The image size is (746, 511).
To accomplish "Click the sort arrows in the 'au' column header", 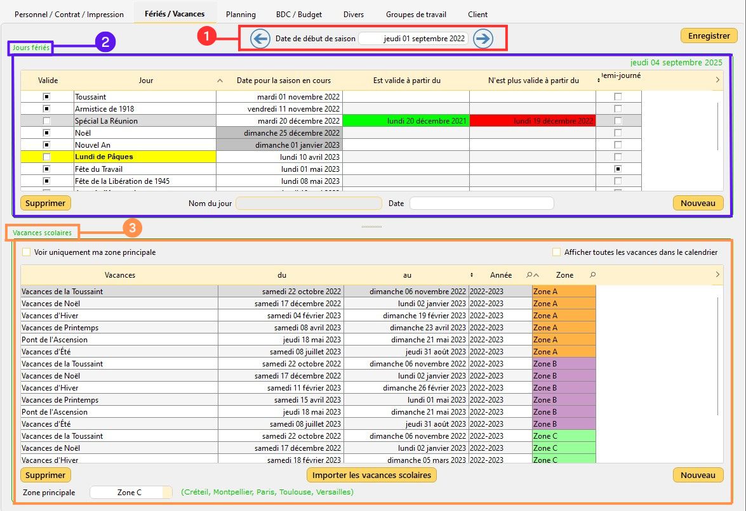I will coord(471,275).
